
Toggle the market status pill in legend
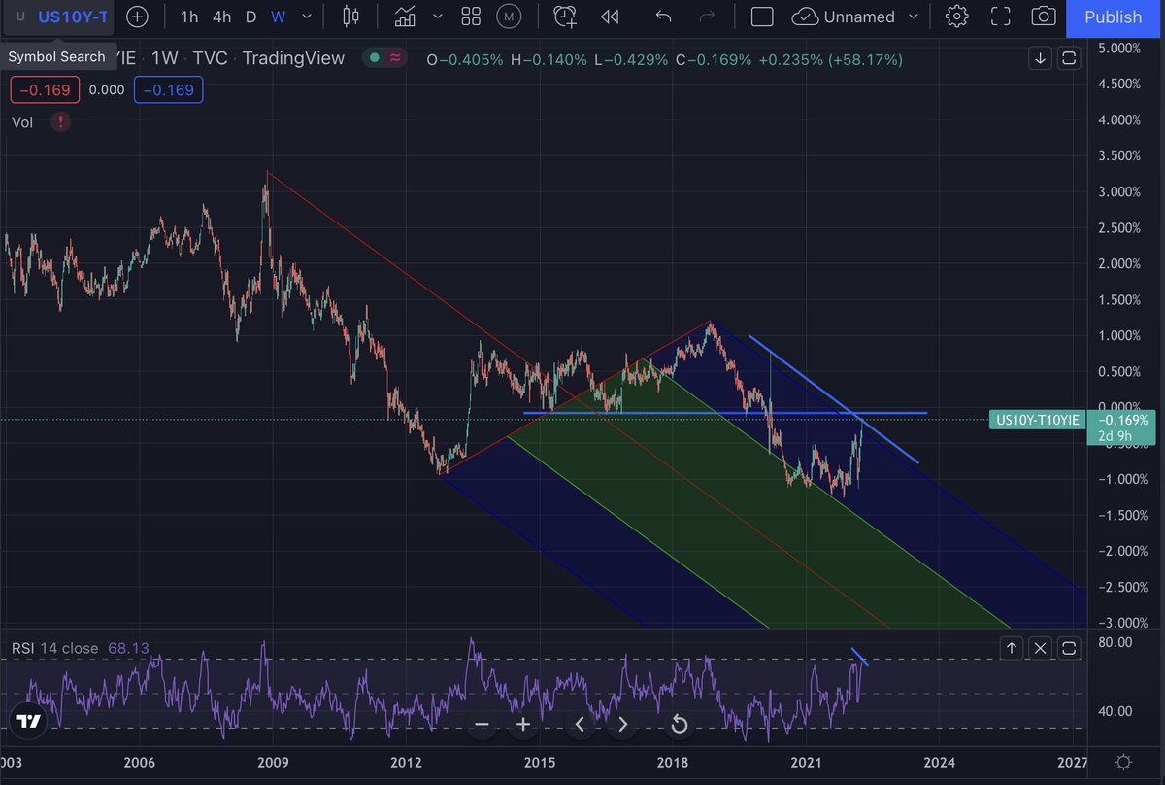click(384, 58)
